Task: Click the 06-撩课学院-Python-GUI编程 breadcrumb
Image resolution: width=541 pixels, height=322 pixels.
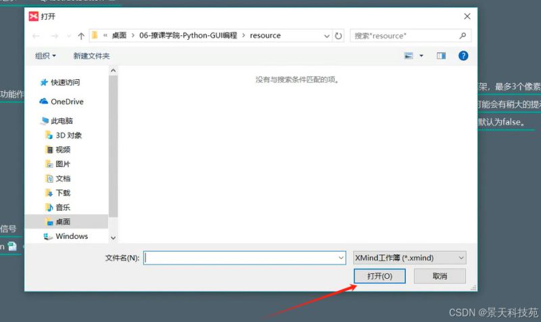Action: (188, 36)
